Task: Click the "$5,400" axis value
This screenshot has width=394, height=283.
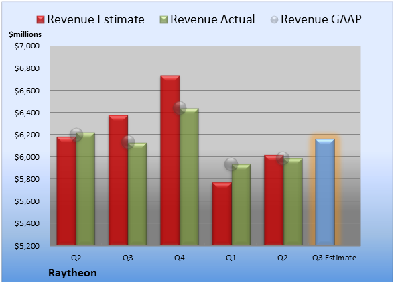Action: (27, 223)
